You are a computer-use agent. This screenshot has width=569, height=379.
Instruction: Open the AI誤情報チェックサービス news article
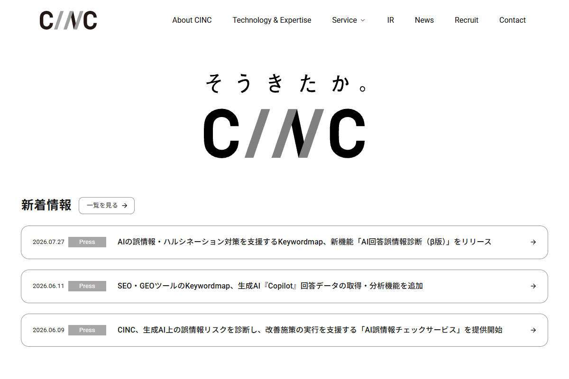pyautogui.click(x=284, y=330)
